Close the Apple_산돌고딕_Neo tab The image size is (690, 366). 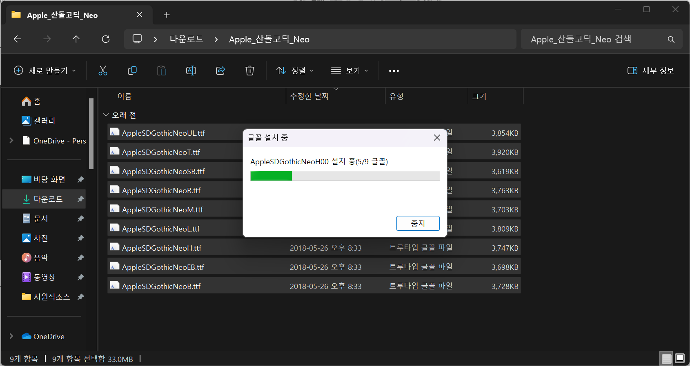[140, 15]
